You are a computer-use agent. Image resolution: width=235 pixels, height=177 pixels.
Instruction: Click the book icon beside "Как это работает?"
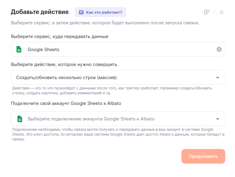81,12
